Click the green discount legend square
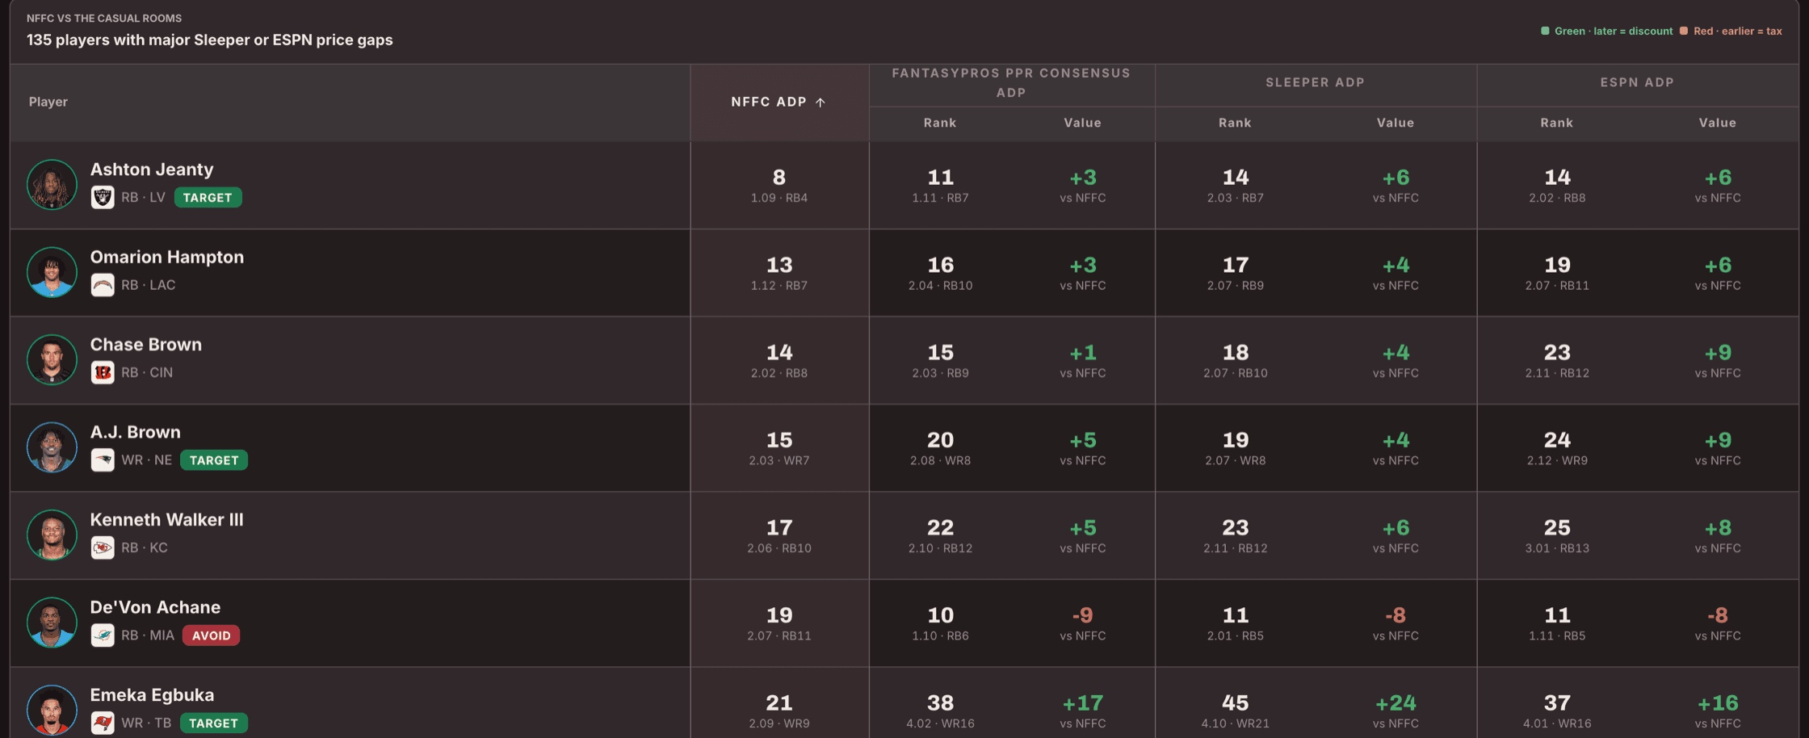 tap(1545, 31)
